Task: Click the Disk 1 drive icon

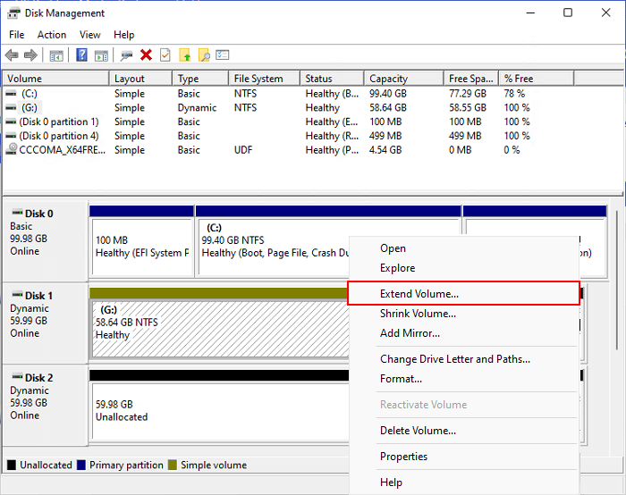Action: [15, 296]
